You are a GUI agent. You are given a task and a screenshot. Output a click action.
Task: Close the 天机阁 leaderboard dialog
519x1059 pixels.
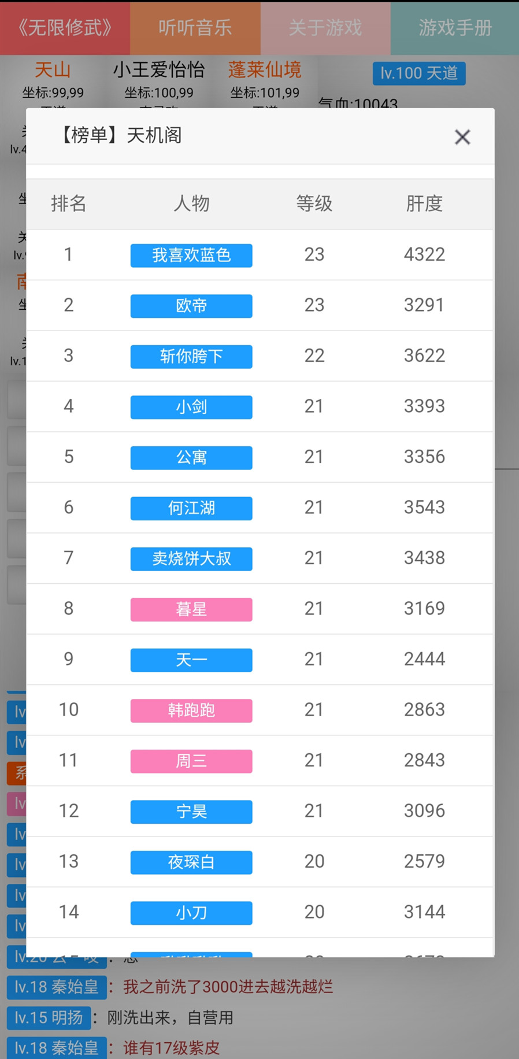pyautogui.click(x=462, y=137)
